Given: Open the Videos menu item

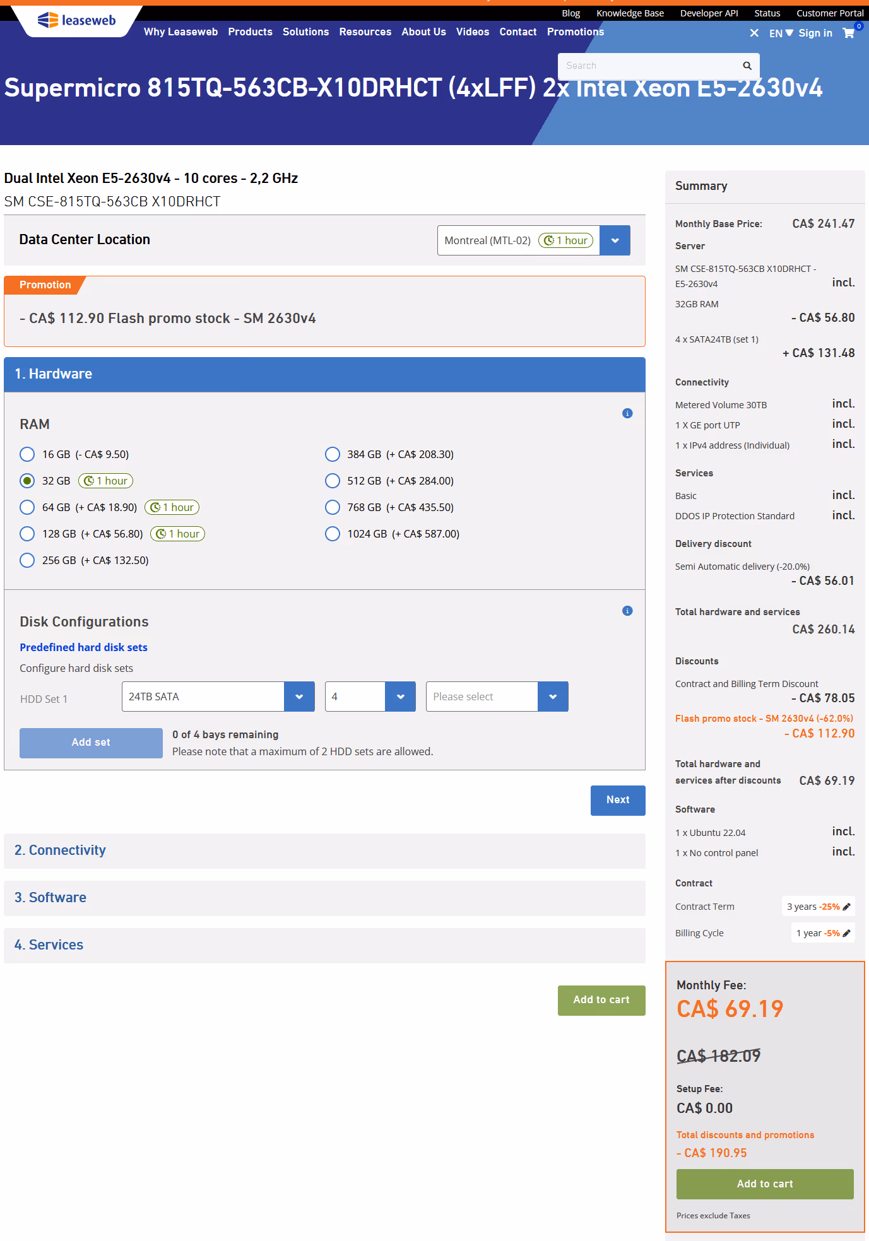Looking at the screenshot, I should click(x=473, y=32).
